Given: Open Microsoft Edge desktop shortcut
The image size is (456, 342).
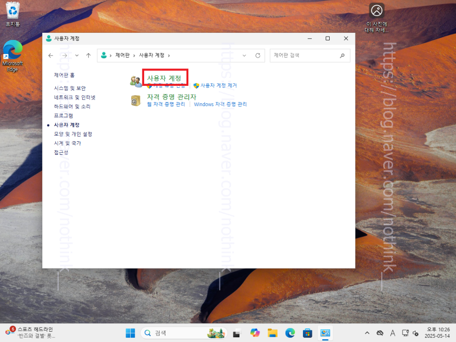Looking at the screenshot, I should [13, 56].
